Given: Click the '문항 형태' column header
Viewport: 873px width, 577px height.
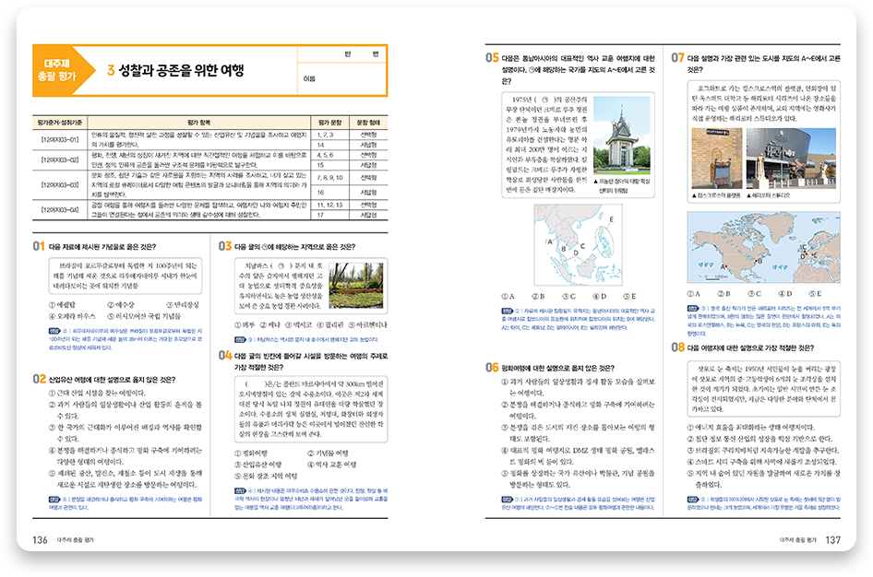Looking at the screenshot, I should [x=368, y=123].
